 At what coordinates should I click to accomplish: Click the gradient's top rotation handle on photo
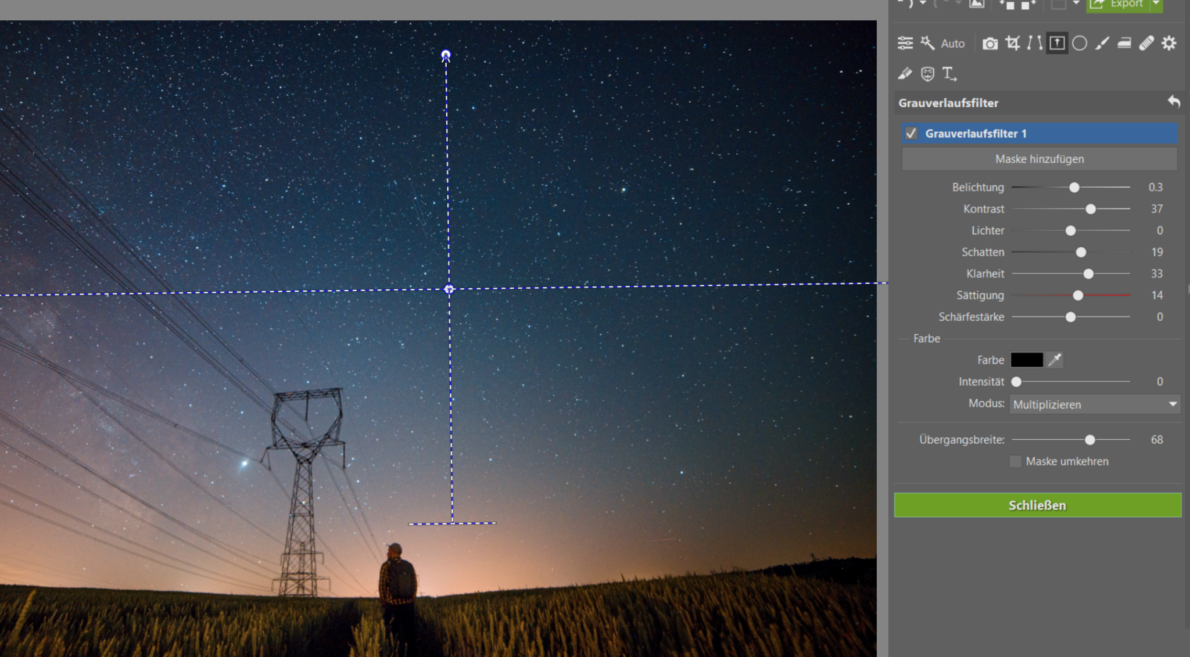pyautogui.click(x=446, y=55)
